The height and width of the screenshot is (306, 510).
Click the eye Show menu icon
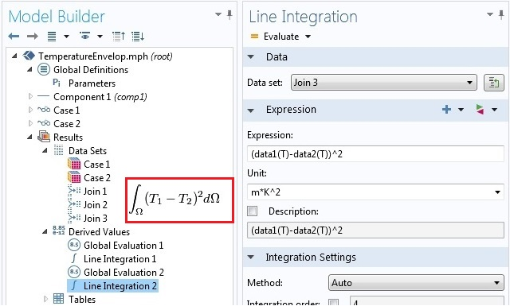(85, 36)
